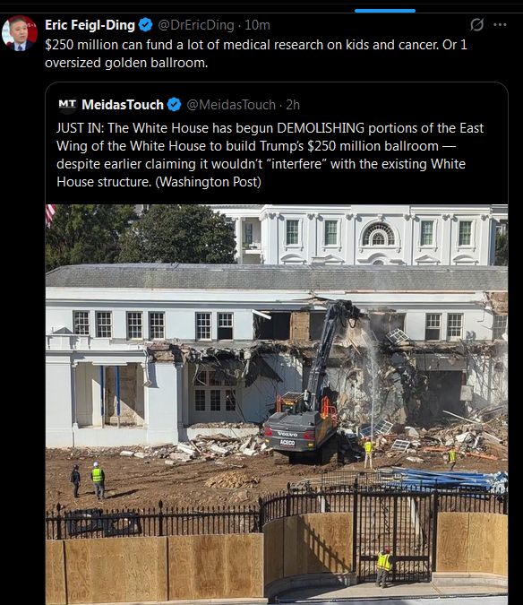Click the MeidasTouch account name
This screenshot has width=523, height=605.
click(123, 105)
